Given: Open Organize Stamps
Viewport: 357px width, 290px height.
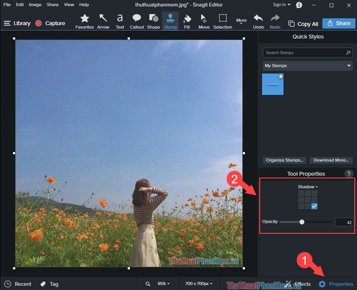Looking at the screenshot, I should point(284,160).
